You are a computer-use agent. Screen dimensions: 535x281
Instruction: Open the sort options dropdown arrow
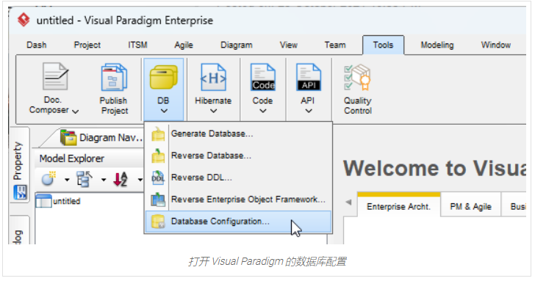[x=140, y=180]
